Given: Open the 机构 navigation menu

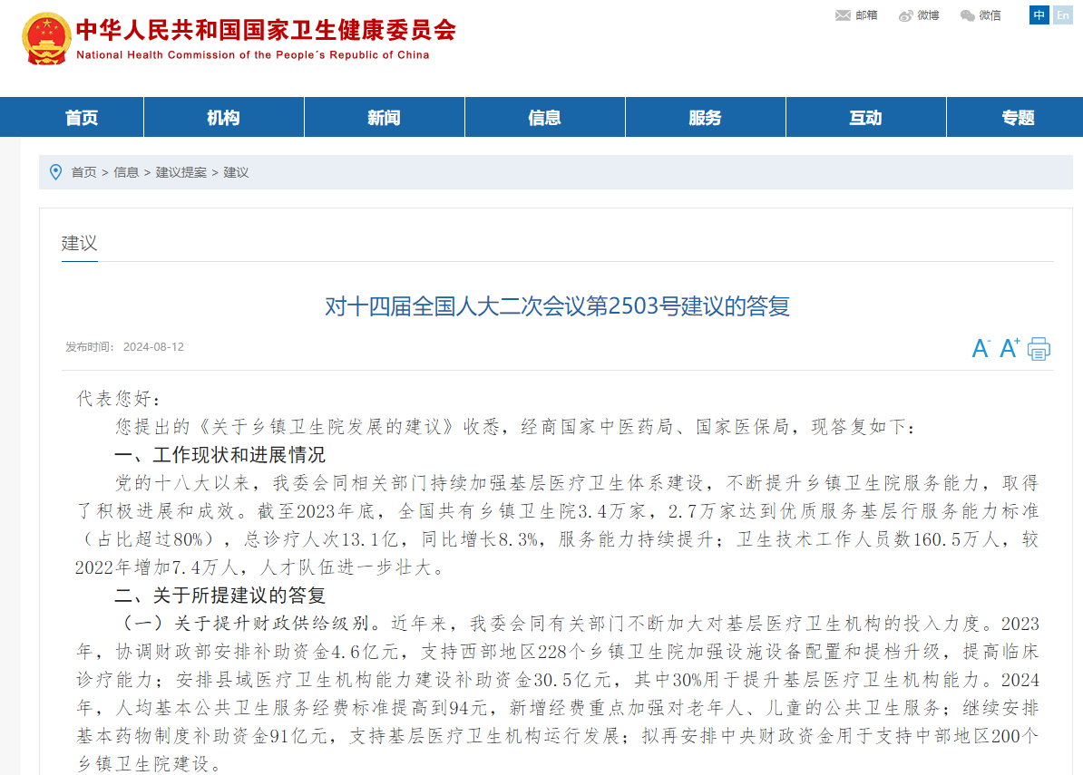Looking at the screenshot, I should (x=223, y=118).
